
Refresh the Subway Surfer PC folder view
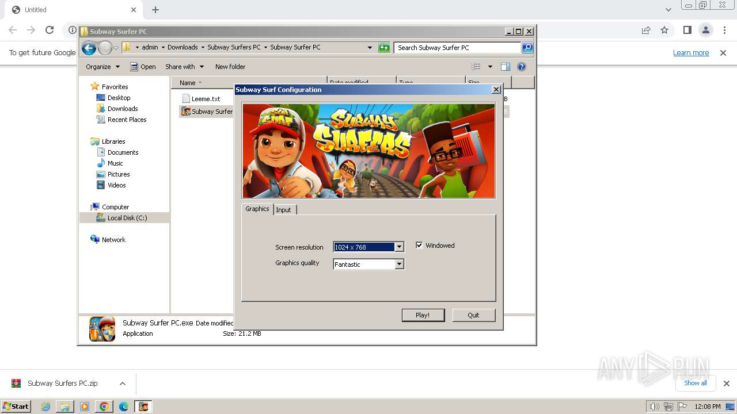click(x=384, y=48)
